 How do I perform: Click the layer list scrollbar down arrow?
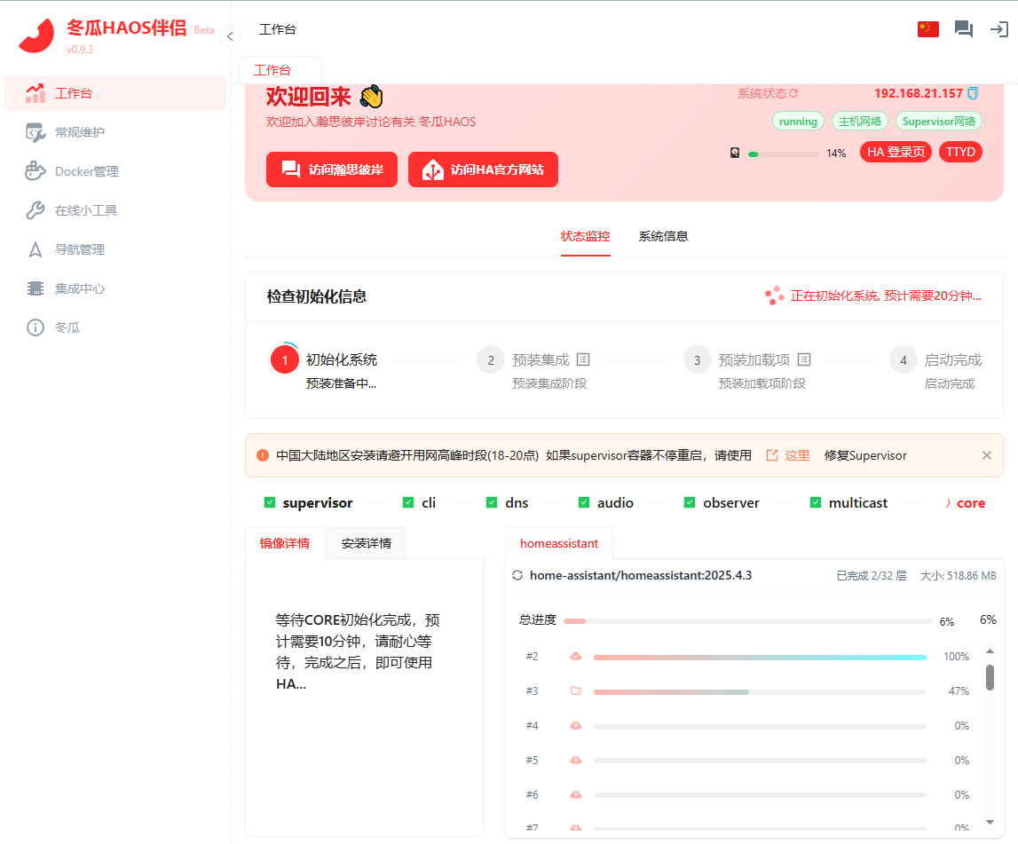(x=990, y=822)
